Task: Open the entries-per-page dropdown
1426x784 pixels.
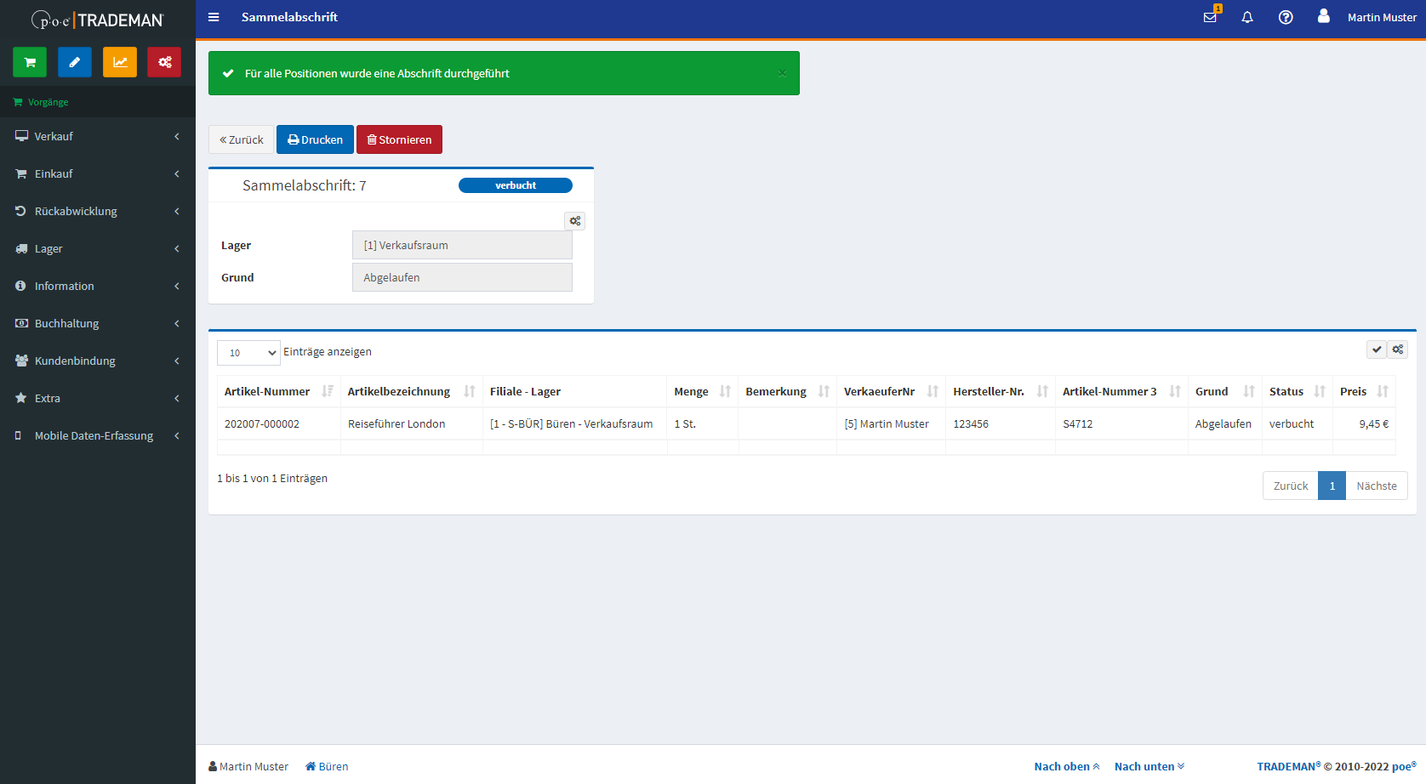Action: [248, 353]
